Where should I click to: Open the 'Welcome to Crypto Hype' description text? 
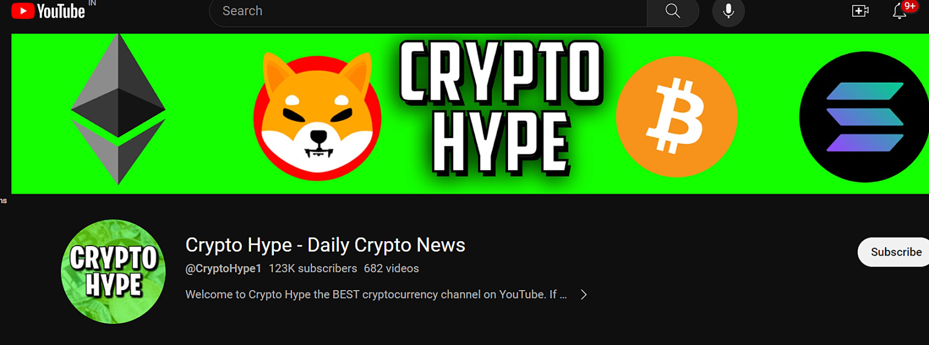coord(376,294)
